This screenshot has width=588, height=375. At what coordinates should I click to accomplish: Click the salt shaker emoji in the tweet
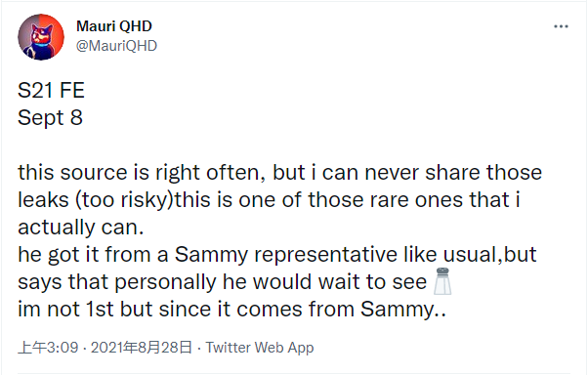(x=442, y=281)
